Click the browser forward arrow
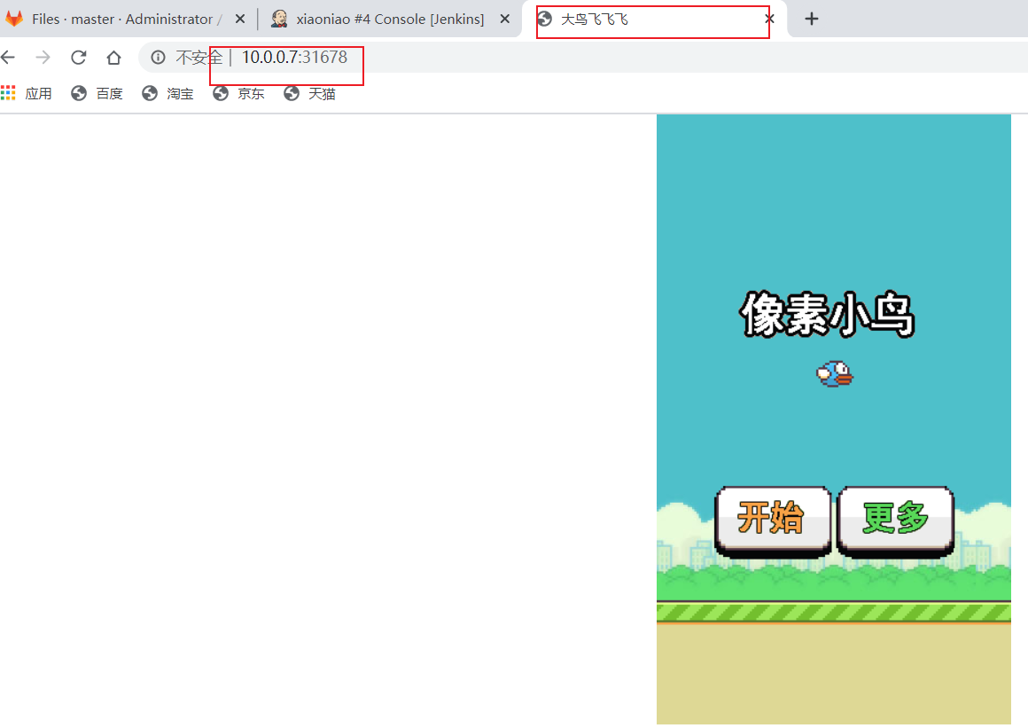Image resolution: width=1028 pixels, height=728 pixels. (x=43, y=58)
